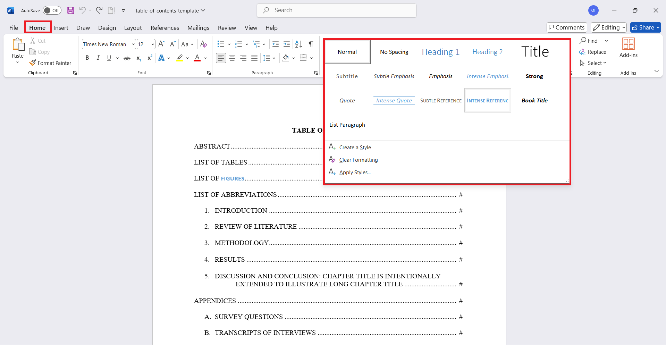Apply Book Title style
This screenshot has height=345, width=666.
click(534, 101)
